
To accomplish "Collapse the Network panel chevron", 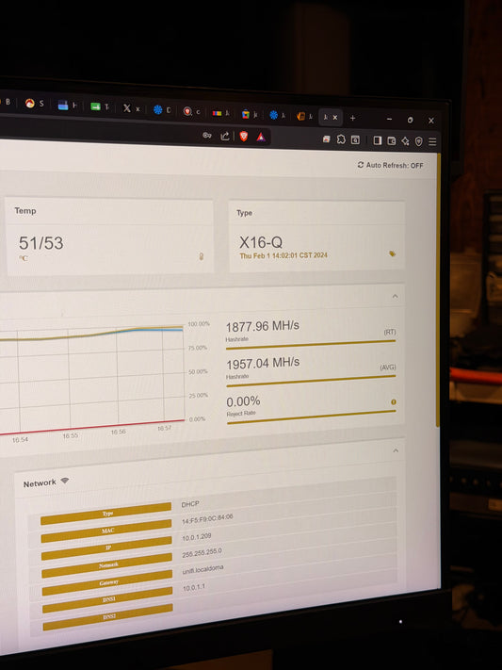I will point(396,450).
